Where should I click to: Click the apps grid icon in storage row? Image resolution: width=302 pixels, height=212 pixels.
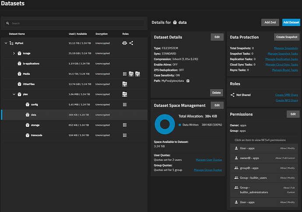pos(125,125)
